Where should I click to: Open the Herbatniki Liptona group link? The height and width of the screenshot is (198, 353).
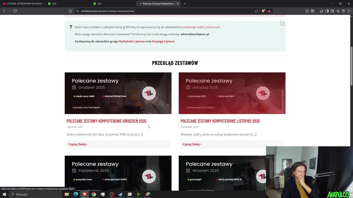click(x=132, y=41)
